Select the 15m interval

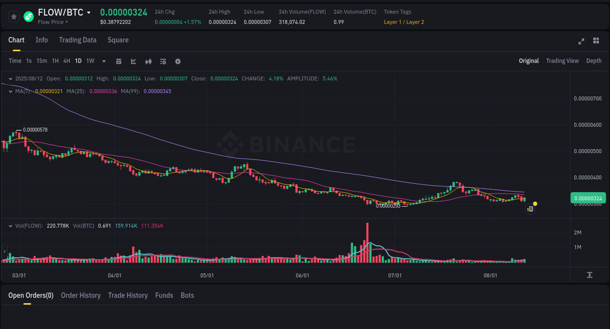41,61
